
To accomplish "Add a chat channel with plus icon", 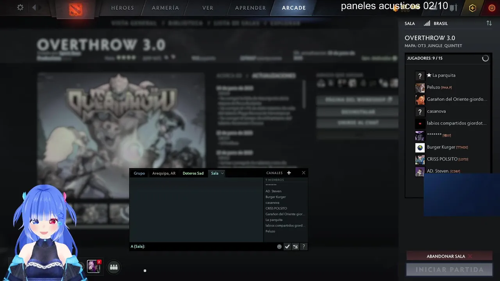I will [x=289, y=173].
